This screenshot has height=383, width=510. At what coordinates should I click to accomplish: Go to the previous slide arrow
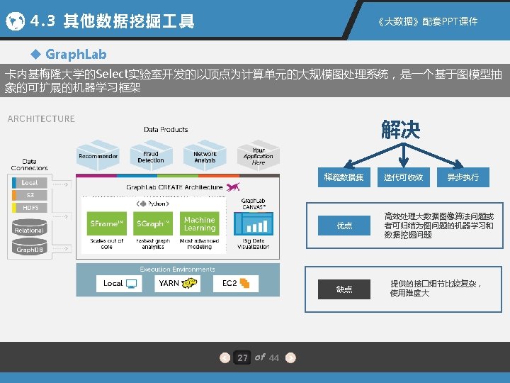(x=225, y=357)
